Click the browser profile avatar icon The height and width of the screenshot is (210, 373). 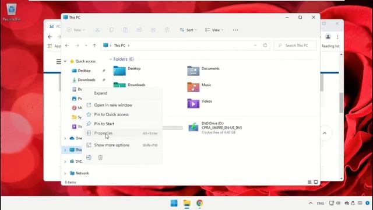(x=328, y=37)
